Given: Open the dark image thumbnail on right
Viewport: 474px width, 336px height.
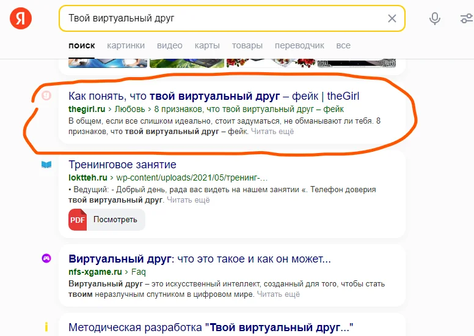Looking at the screenshot, I should [x=356, y=63].
